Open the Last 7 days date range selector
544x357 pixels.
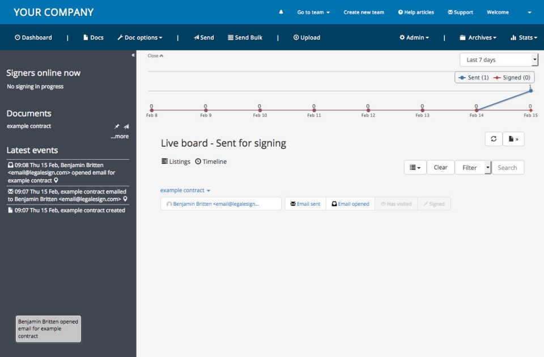pos(499,59)
